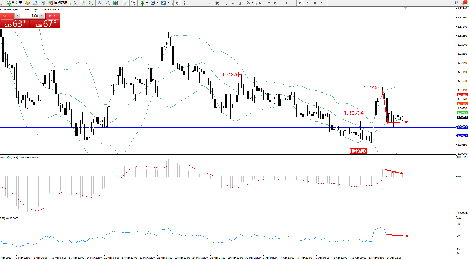Click the New Order (新订单) button
The image size is (469, 260).
click(x=14, y=3)
